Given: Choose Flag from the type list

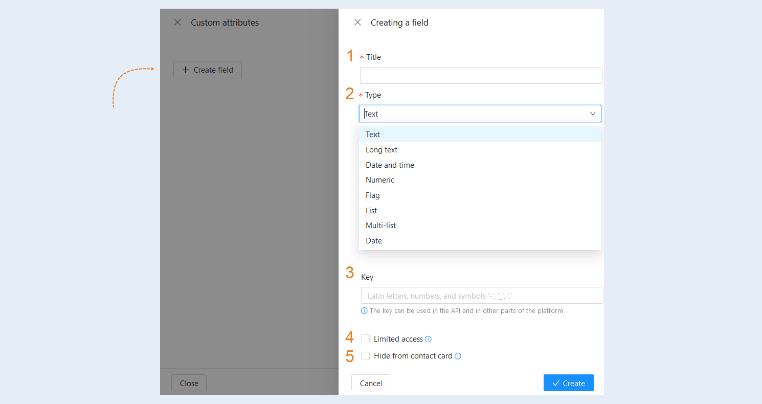Looking at the screenshot, I should coord(480,195).
